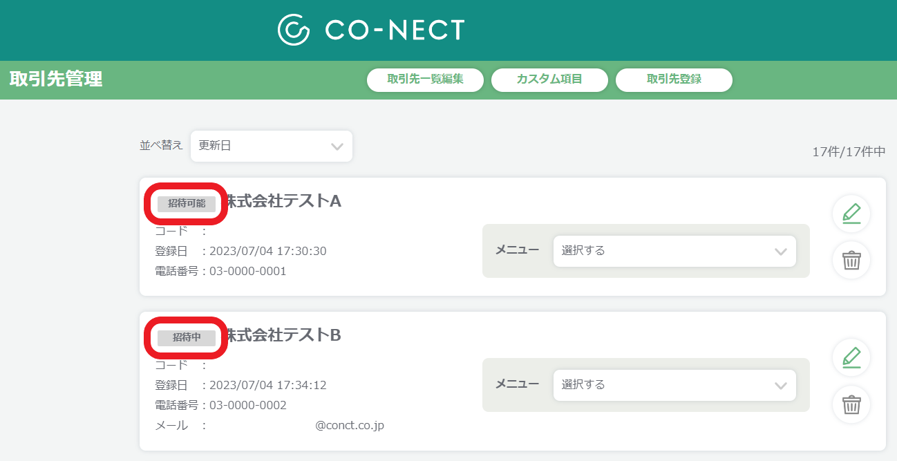Select the 株式会社テストA company name
This screenshot has height=461, width=897.
tap(284, 201)
